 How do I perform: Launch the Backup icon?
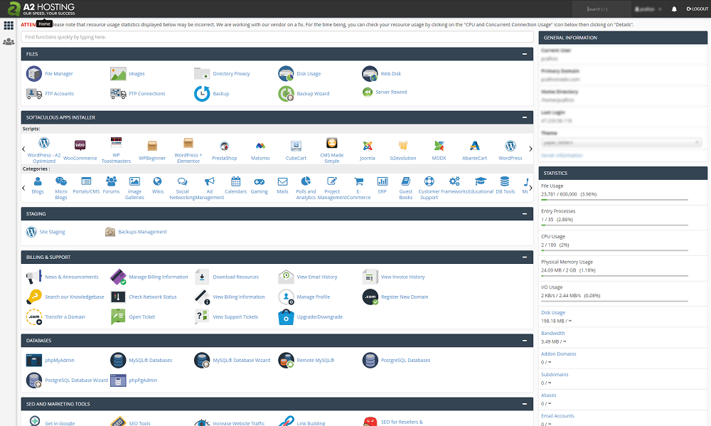pyautogui.click(x=202, y=93)
